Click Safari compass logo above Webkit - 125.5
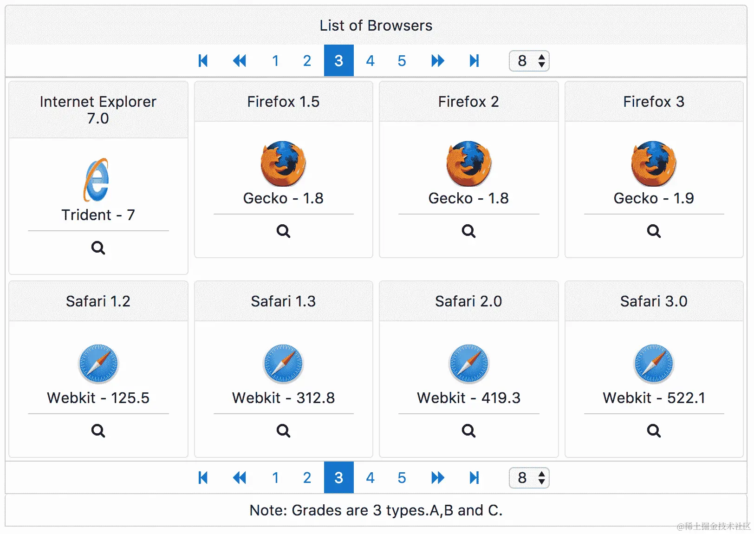The height and width of the screenshot is (534, 754). tap(98, 364)
